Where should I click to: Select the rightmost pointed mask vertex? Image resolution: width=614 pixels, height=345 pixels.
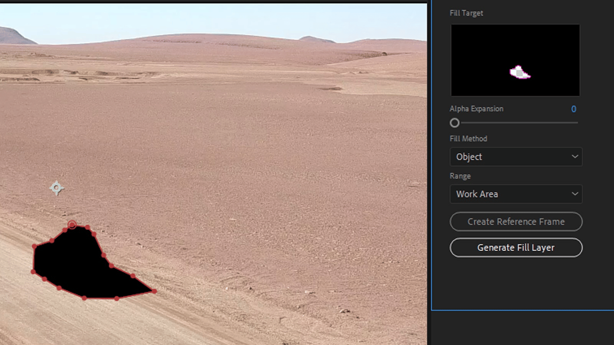[x=154, y=291]
